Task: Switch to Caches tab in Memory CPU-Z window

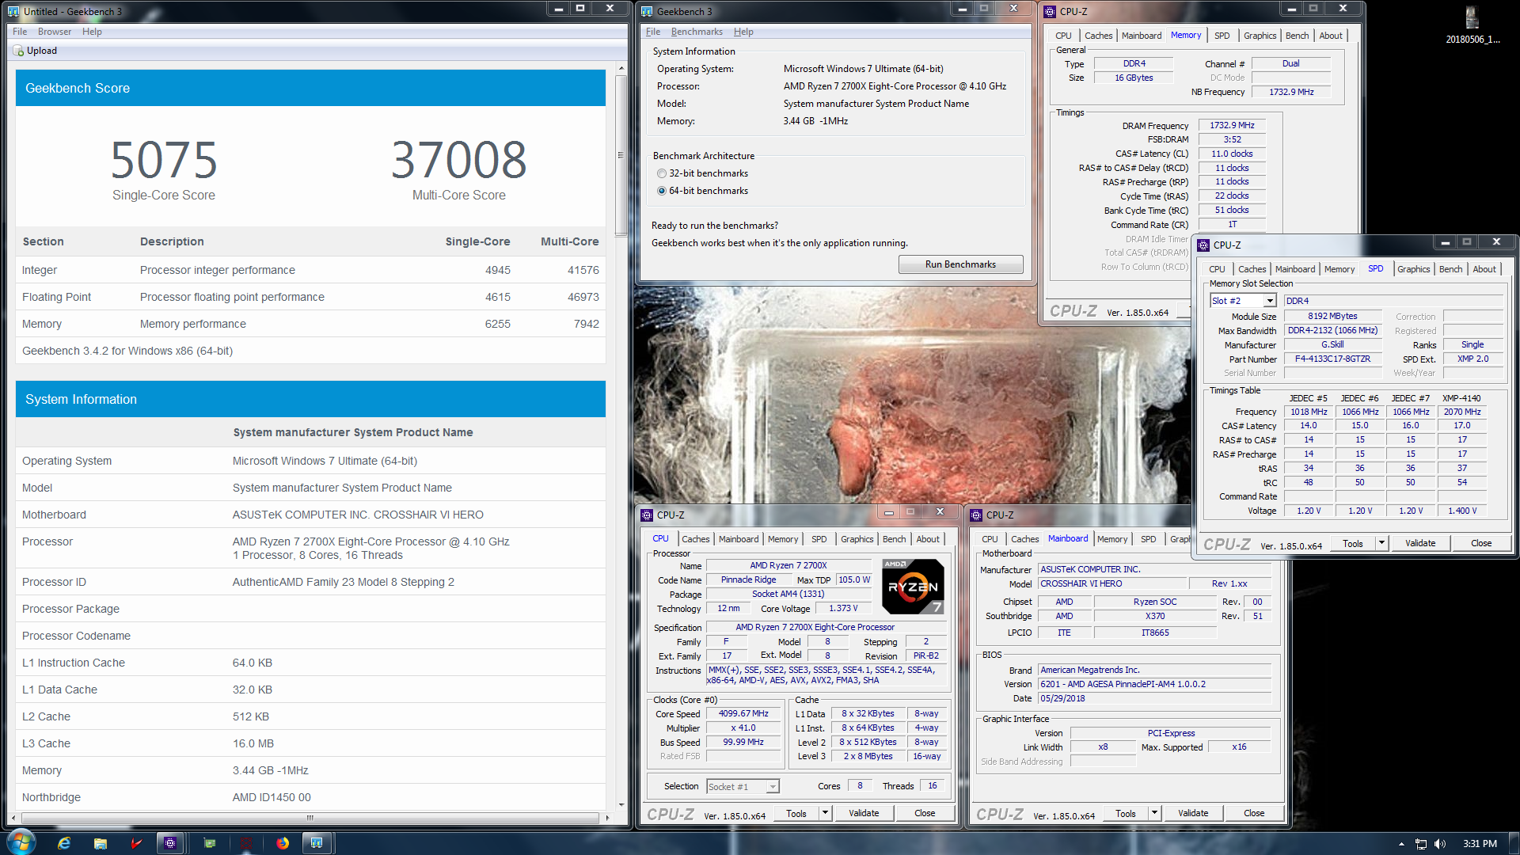Action: click(1098, 36)
